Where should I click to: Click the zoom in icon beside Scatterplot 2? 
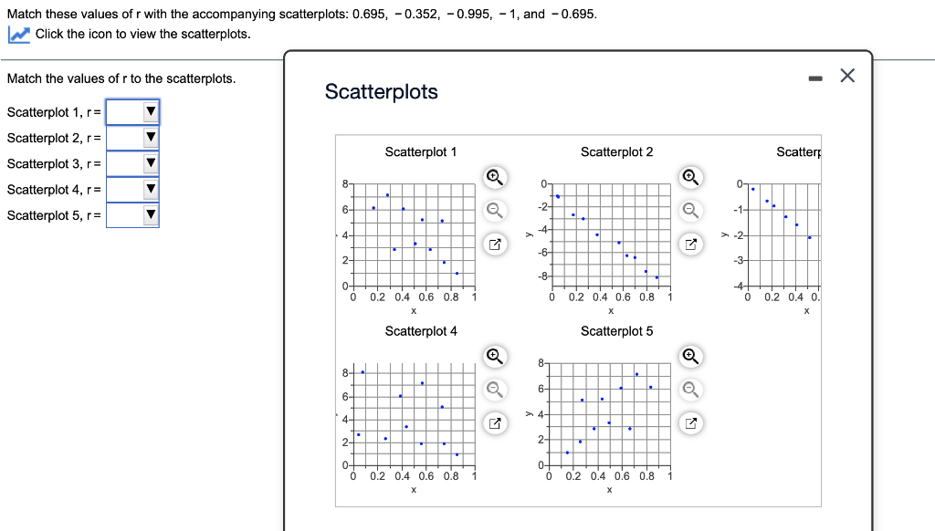pos(691,177)
